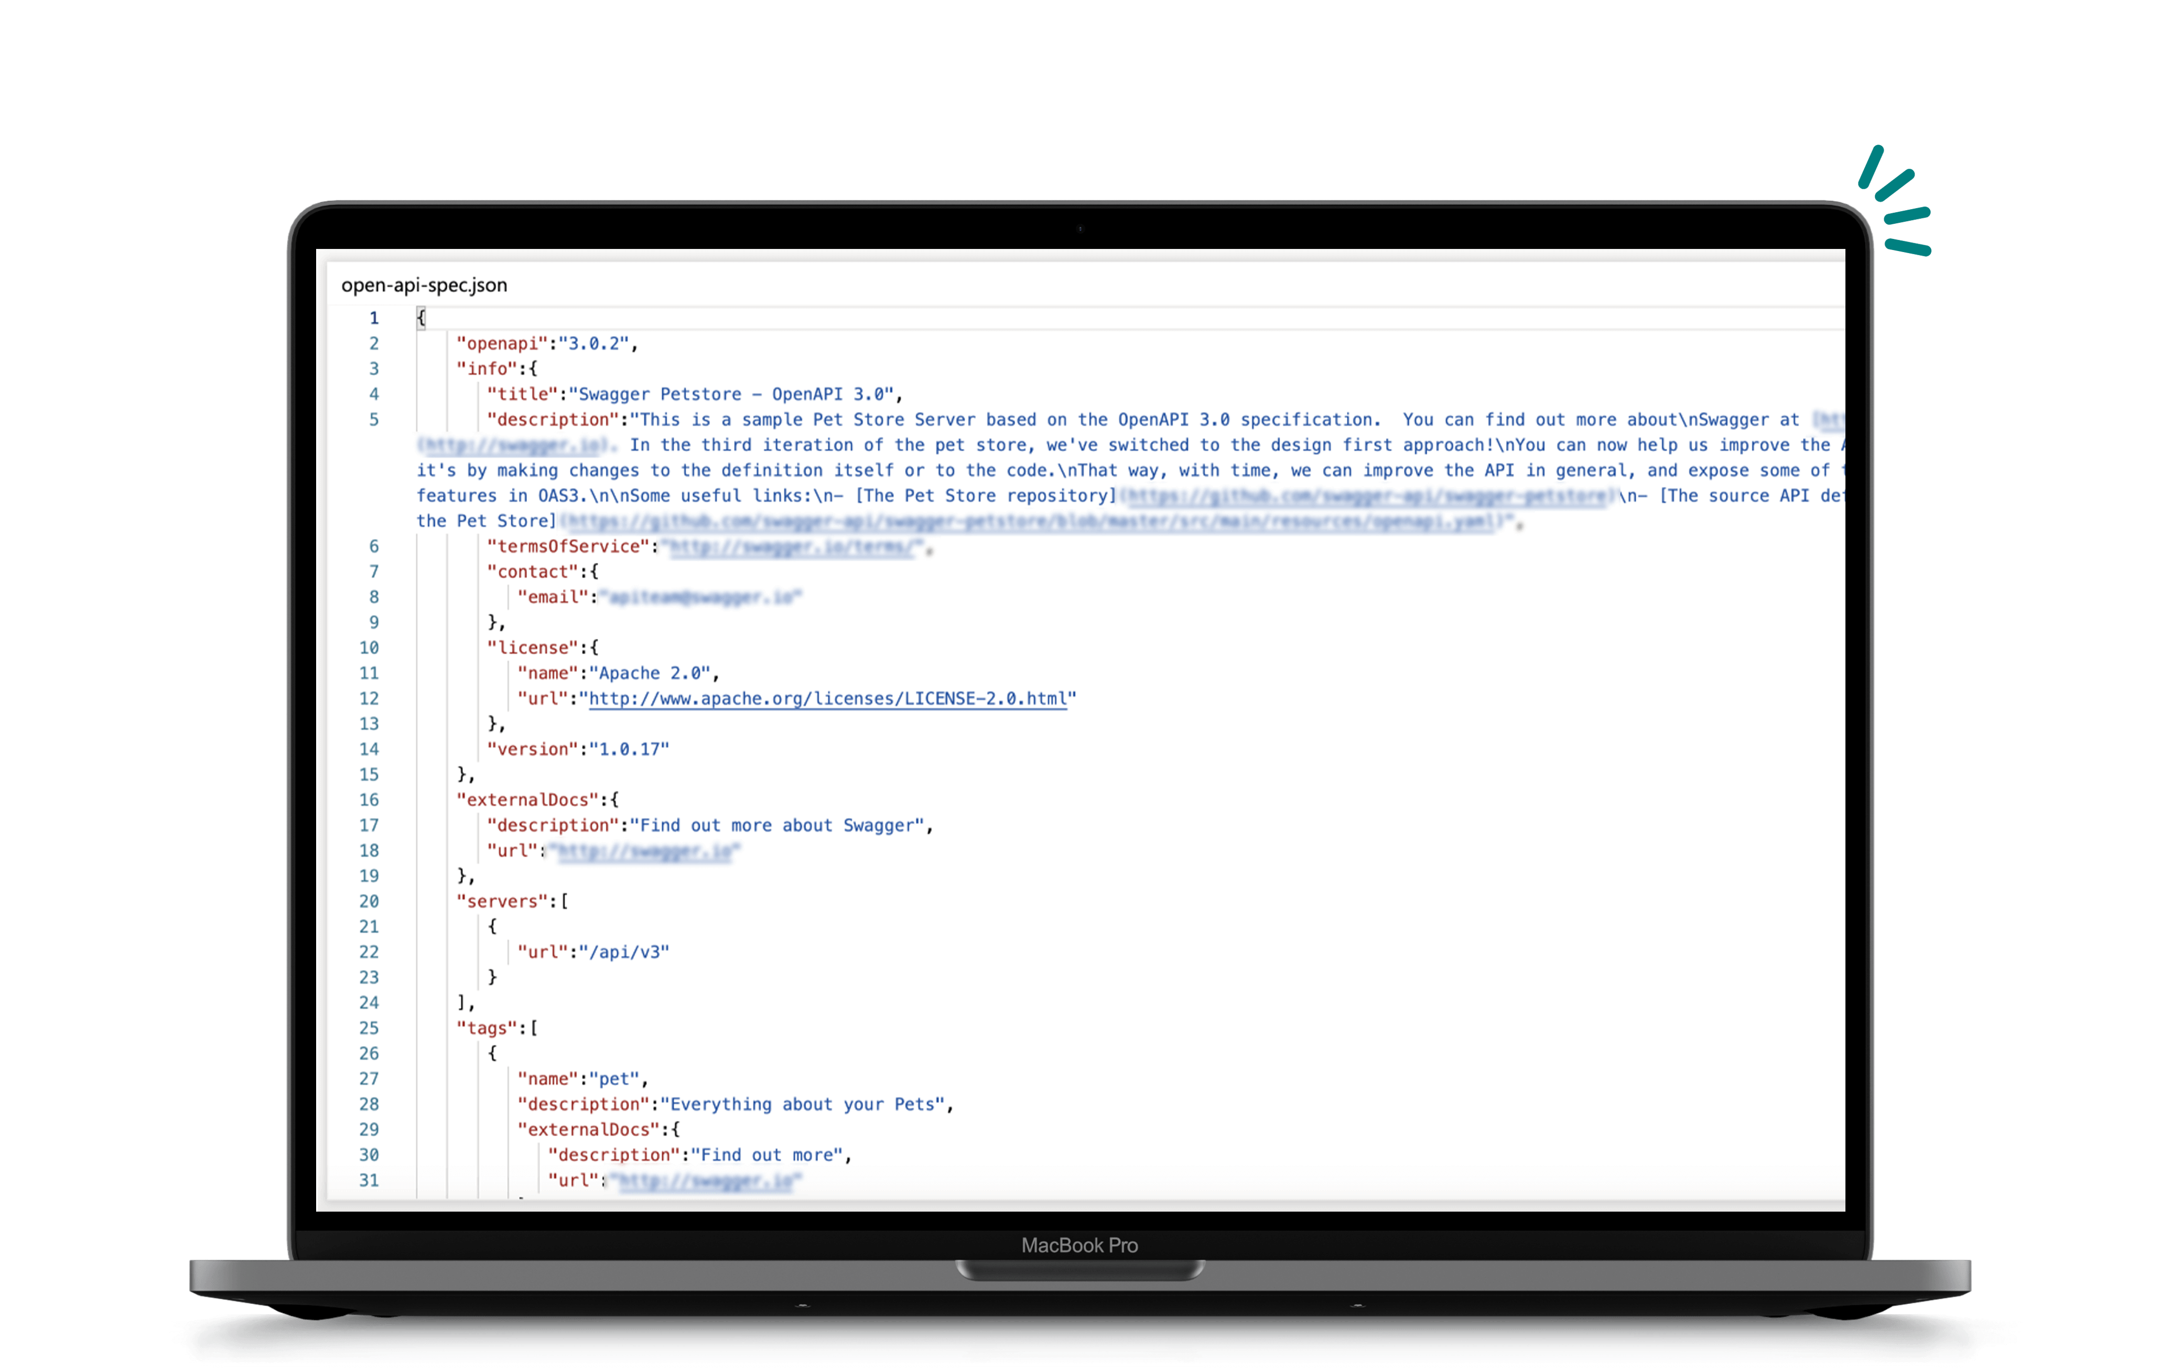This screenshot has width=2160, height=1372.
Task: Click the "info" key on line 3
Action: pos(487,368)
